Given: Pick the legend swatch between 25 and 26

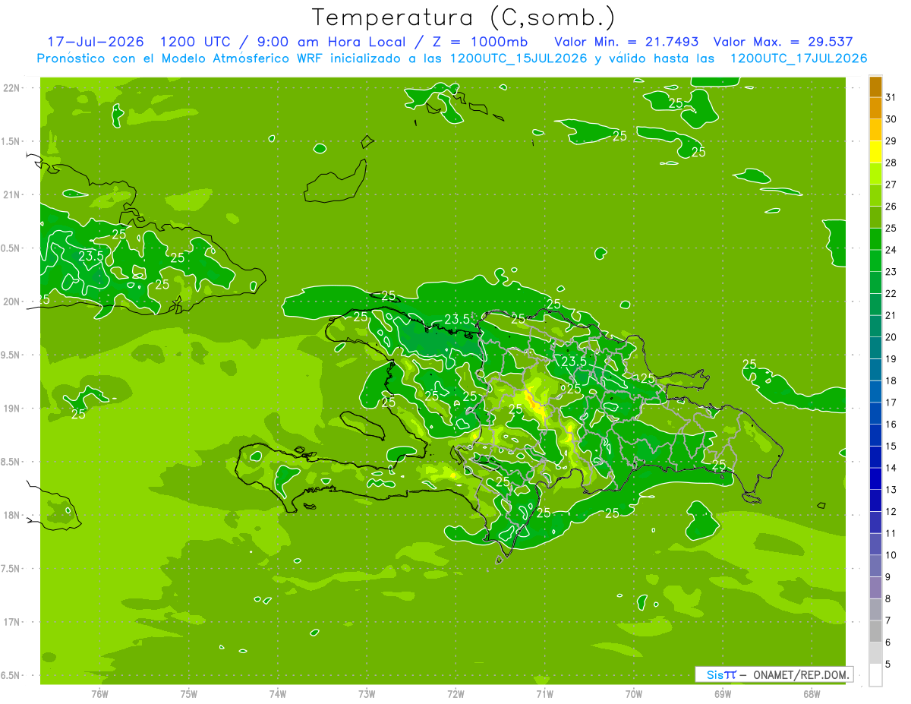Looking at the screenshot, I should coord(875,217).
